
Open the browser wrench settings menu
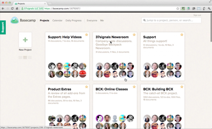pyautogui.click(x=209, y=8)
